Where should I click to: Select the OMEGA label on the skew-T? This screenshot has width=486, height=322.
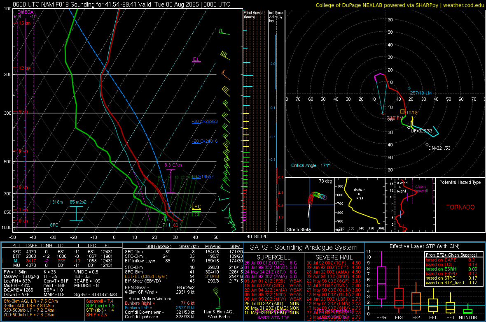point(26,12)
